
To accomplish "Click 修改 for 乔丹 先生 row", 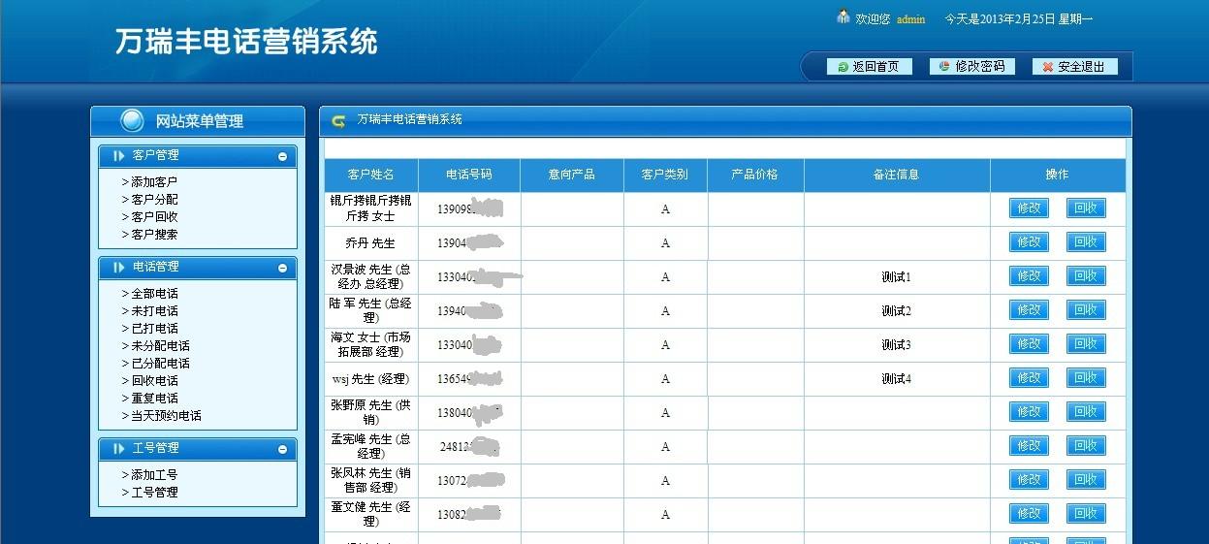I will click(1029, 242).
